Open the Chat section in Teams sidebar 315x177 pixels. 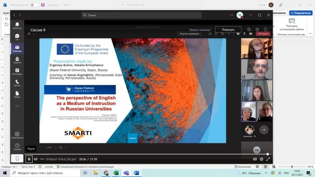(x=17, y=37)
